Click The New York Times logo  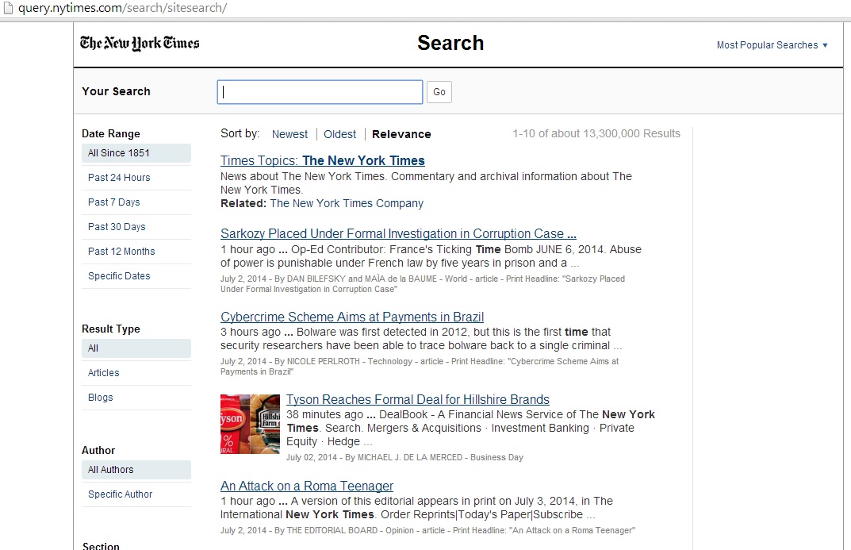click(x=140, y=44)
